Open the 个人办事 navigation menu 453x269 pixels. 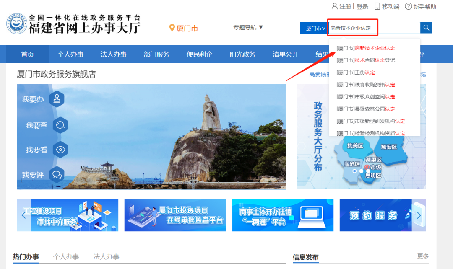(x=70, y=54)
